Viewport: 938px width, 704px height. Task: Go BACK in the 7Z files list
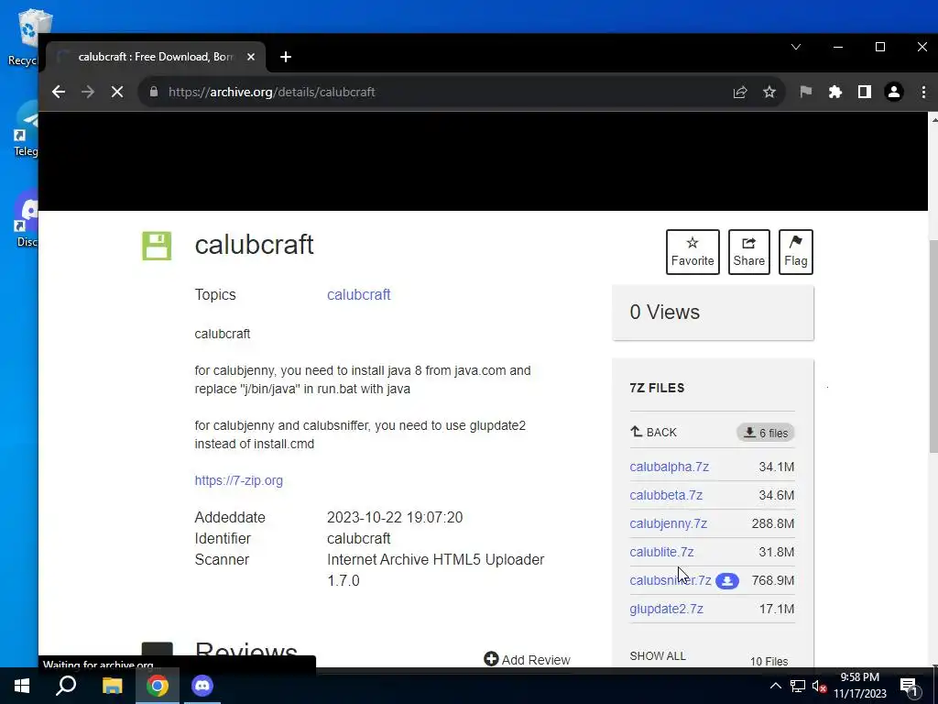pos(653,433)
